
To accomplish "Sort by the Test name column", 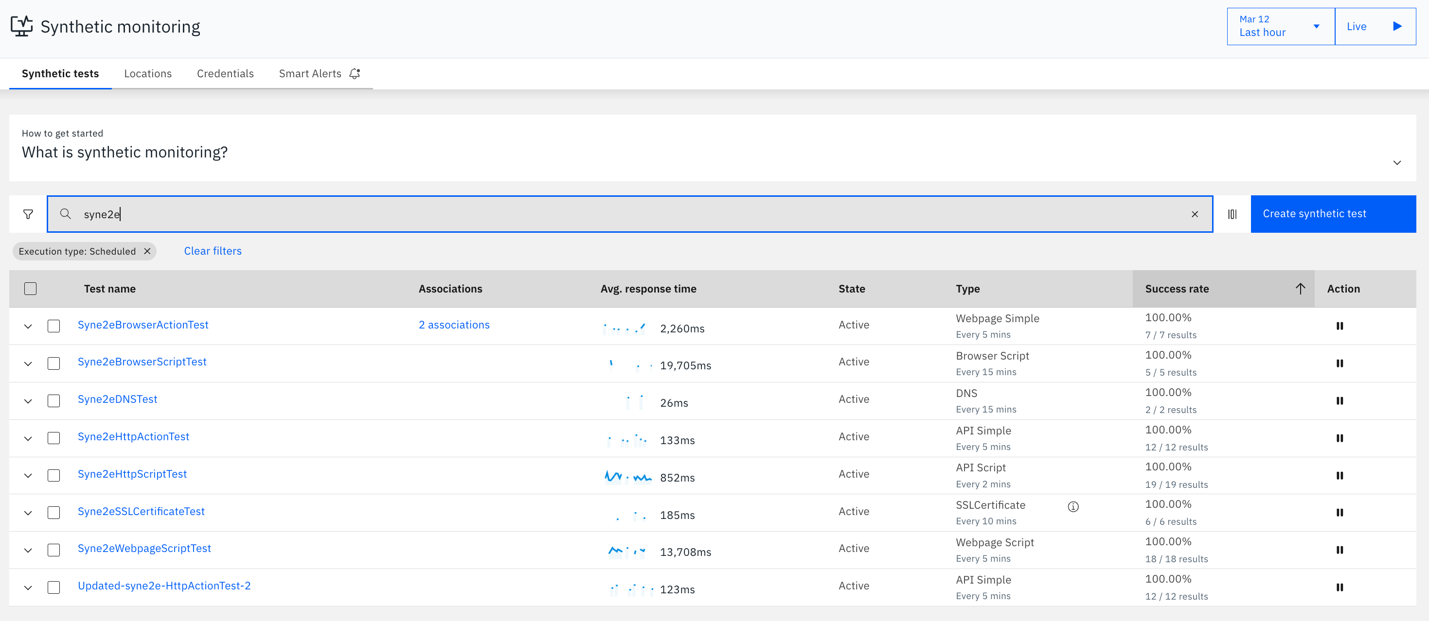I will click(x=110, y=289).
